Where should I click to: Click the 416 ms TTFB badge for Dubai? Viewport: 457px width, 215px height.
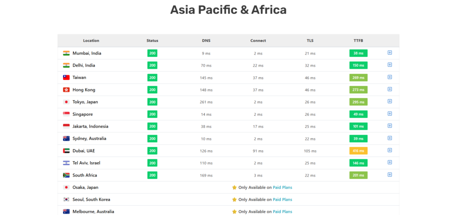tap(358, 151)
